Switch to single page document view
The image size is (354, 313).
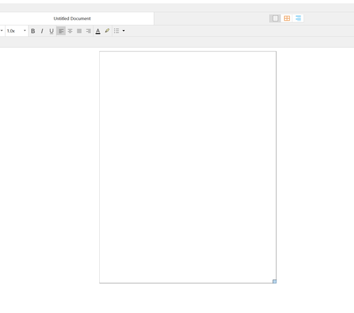[x=275, y=18]
